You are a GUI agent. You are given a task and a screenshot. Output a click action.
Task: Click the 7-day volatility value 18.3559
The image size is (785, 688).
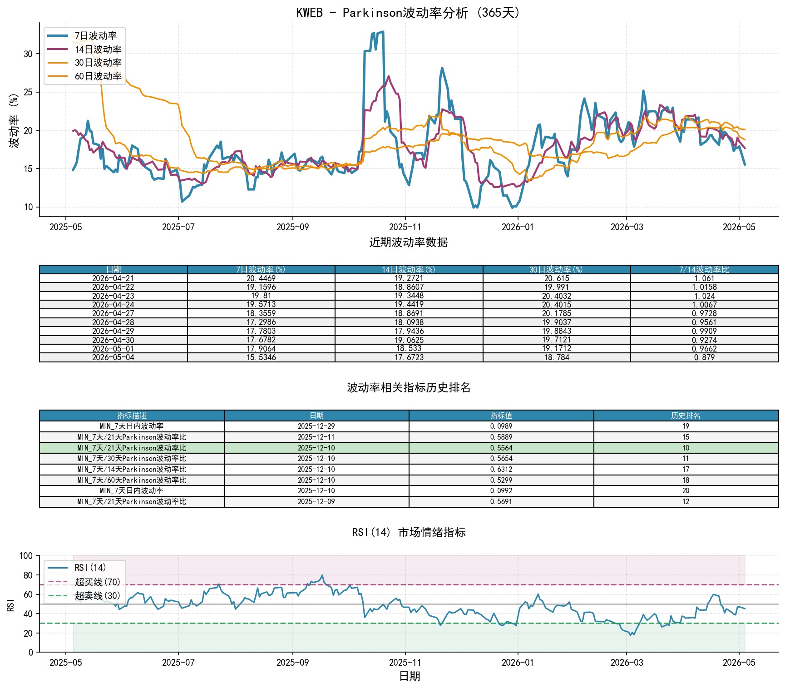point(261,313)
